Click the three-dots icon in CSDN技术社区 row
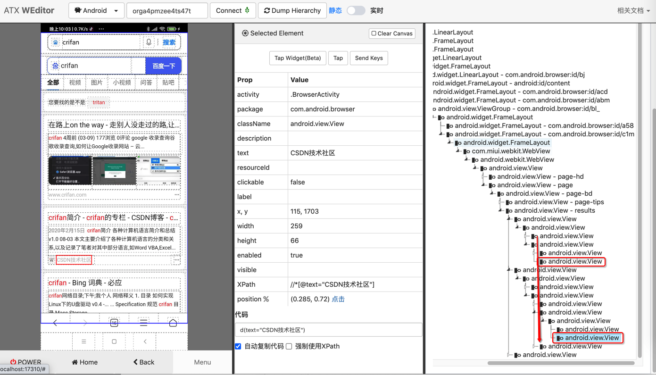Viewport: 656px width, 375px height. coord(176,260)
